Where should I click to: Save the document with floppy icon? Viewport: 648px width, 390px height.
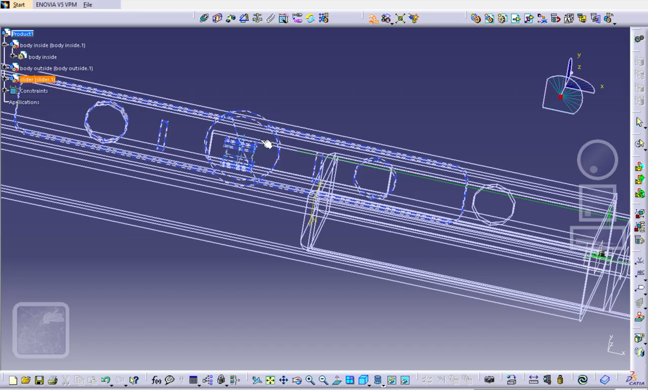[39, 380]
